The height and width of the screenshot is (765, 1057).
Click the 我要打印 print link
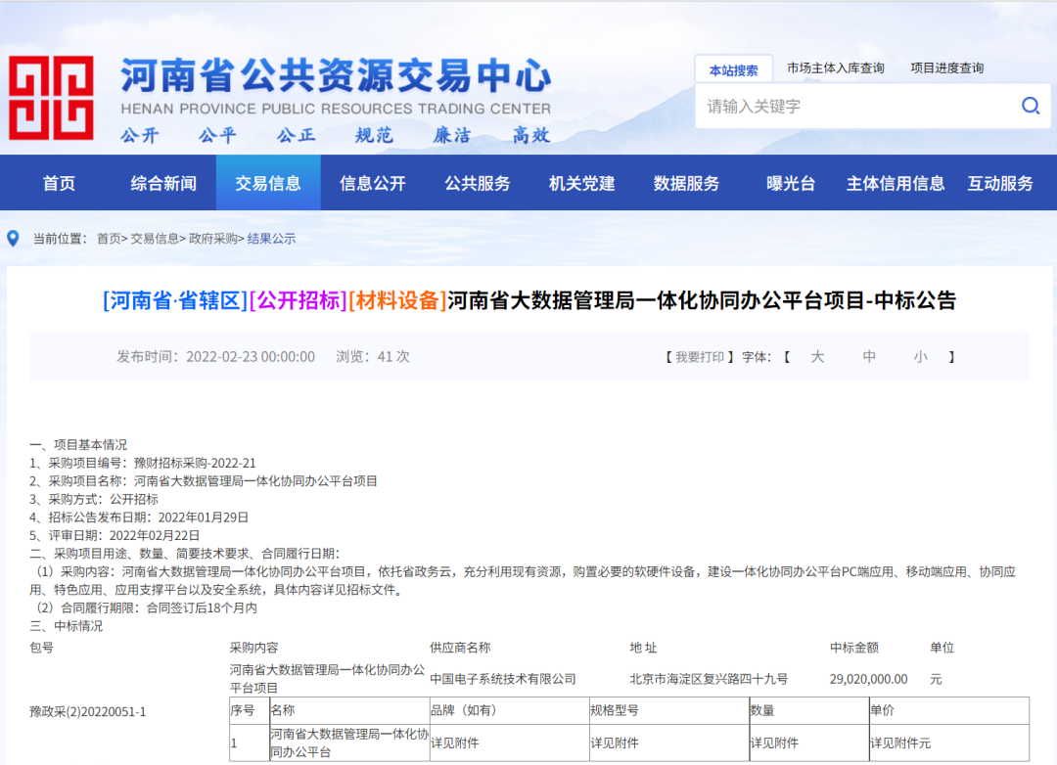pos(700,357)
